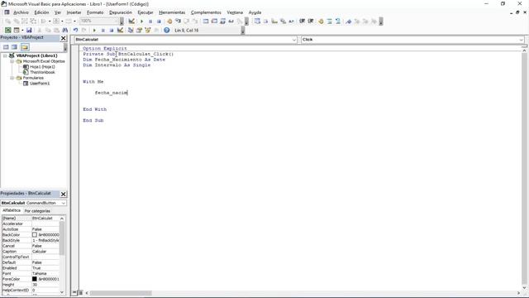
Task: Click the Height property value 30
Action: 45,285
